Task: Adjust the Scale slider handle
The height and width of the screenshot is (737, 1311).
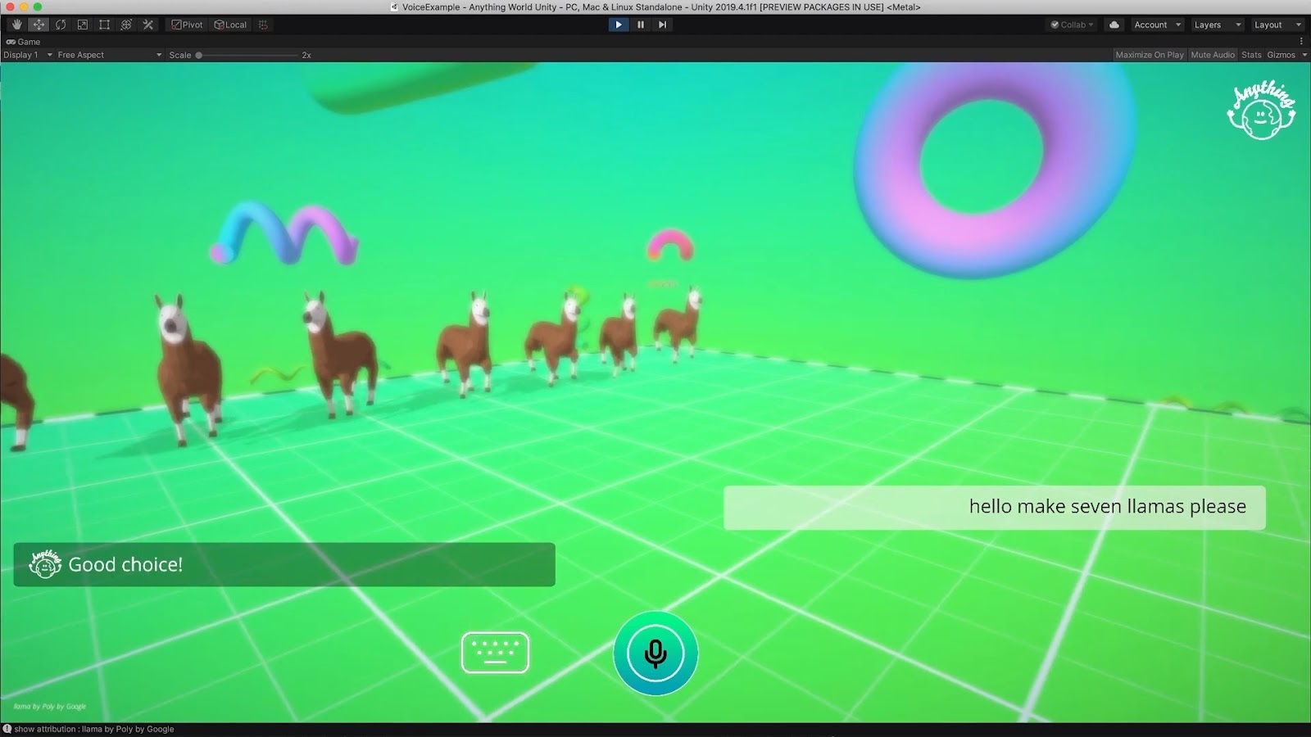Action: point(198,55)
